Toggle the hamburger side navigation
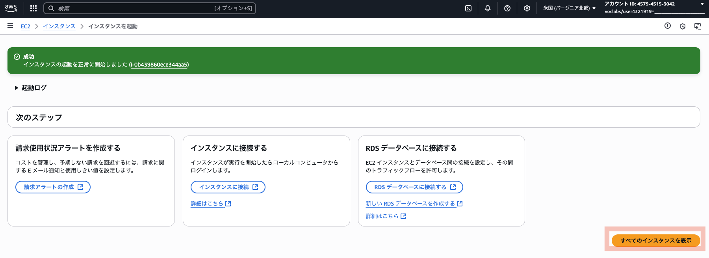 tap(10, 26)
